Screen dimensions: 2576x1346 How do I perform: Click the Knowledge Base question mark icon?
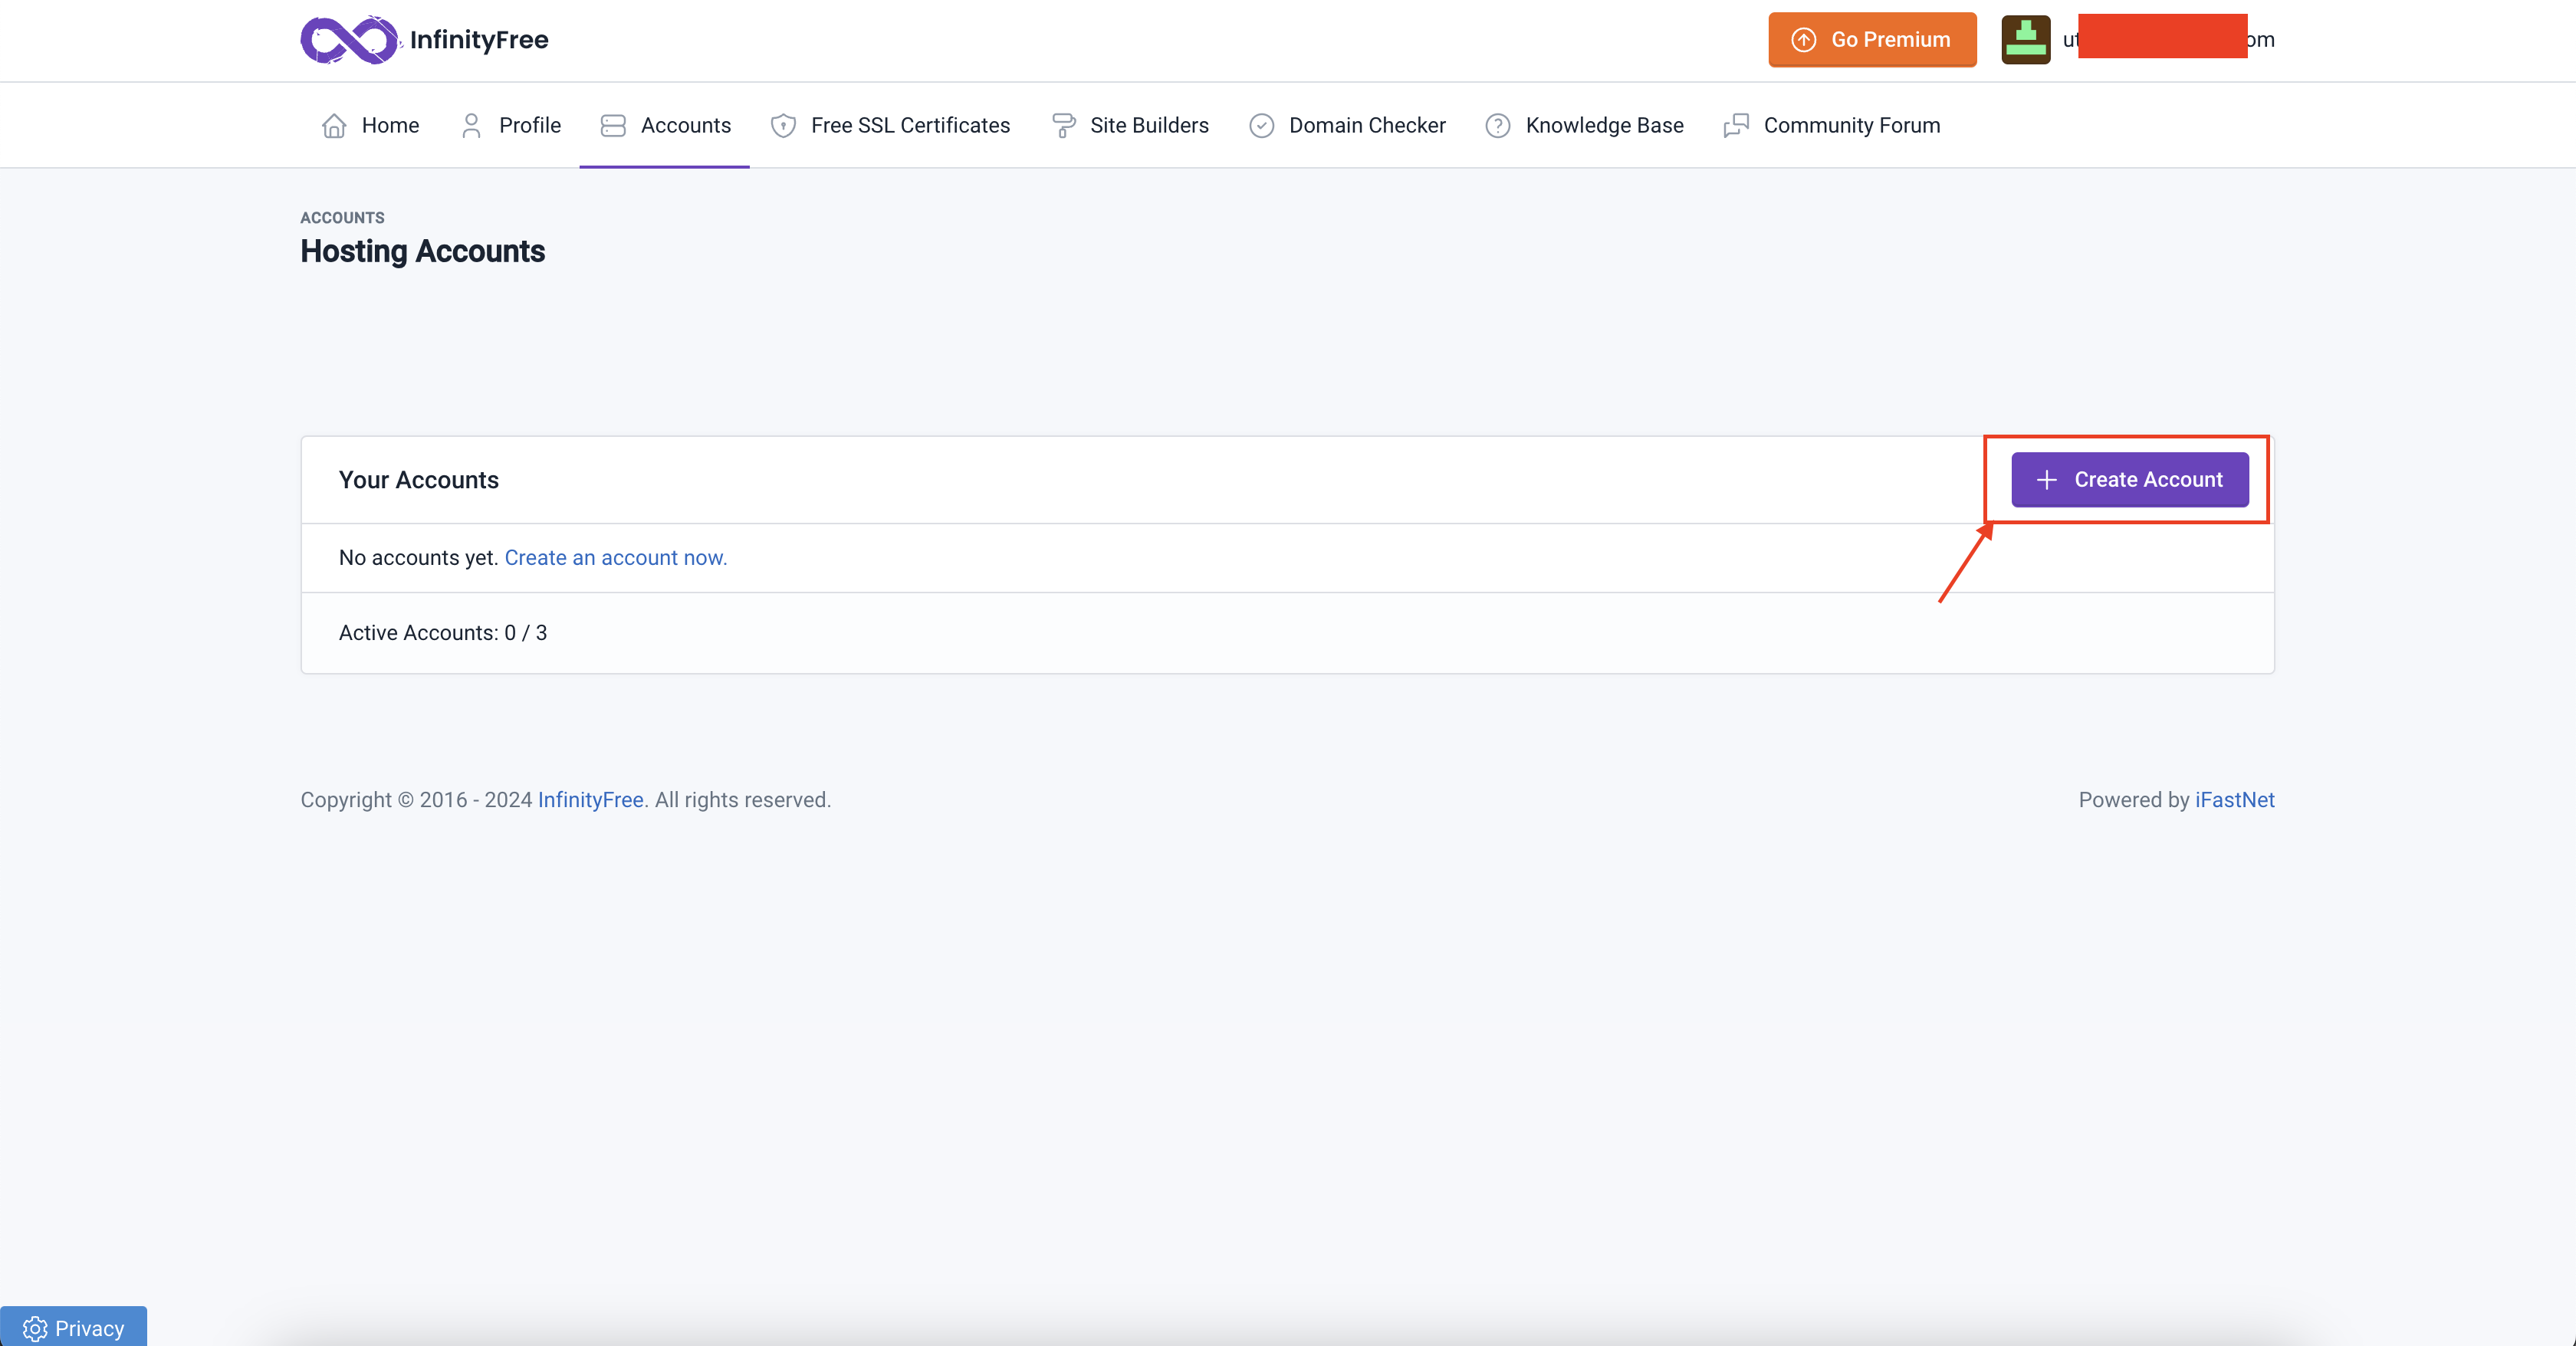click(1497, 125)
